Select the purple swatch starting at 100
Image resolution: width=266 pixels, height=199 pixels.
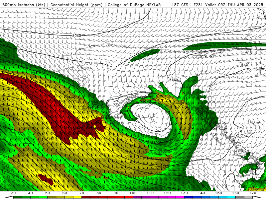(137, 197)
